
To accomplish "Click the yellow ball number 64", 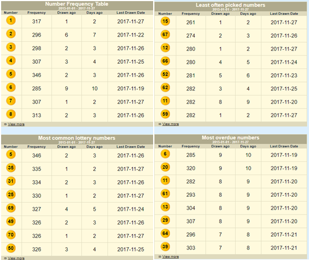I will point(165,233).
